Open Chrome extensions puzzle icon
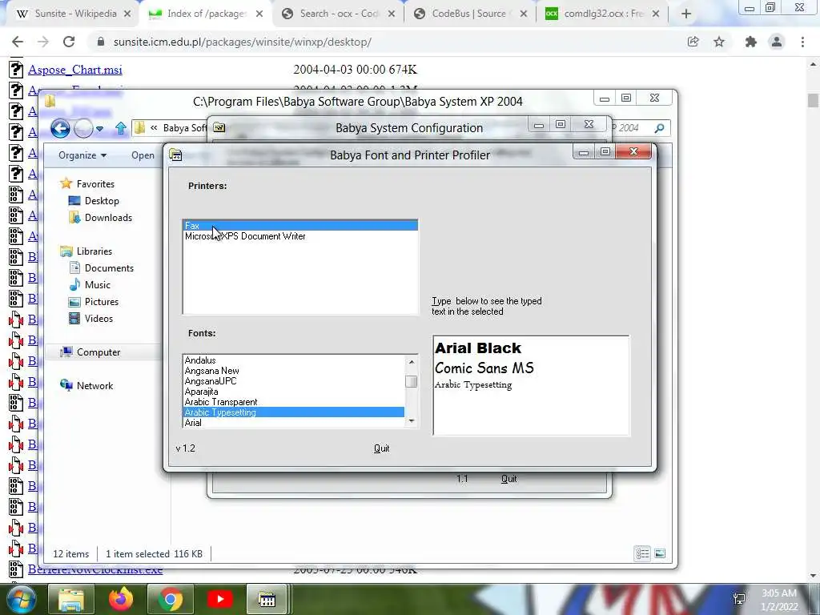 click(x=751, y=42)
